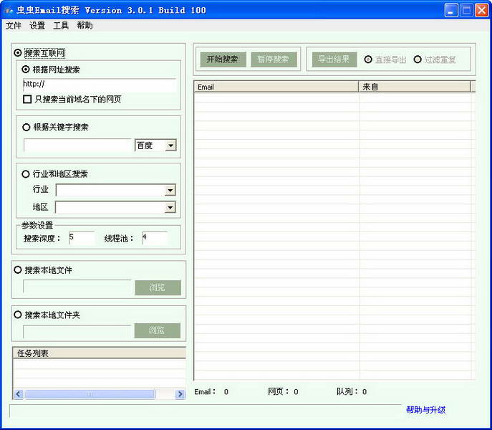Click the Email count status text
Screen dimensions: 492x430
point(211,392)
